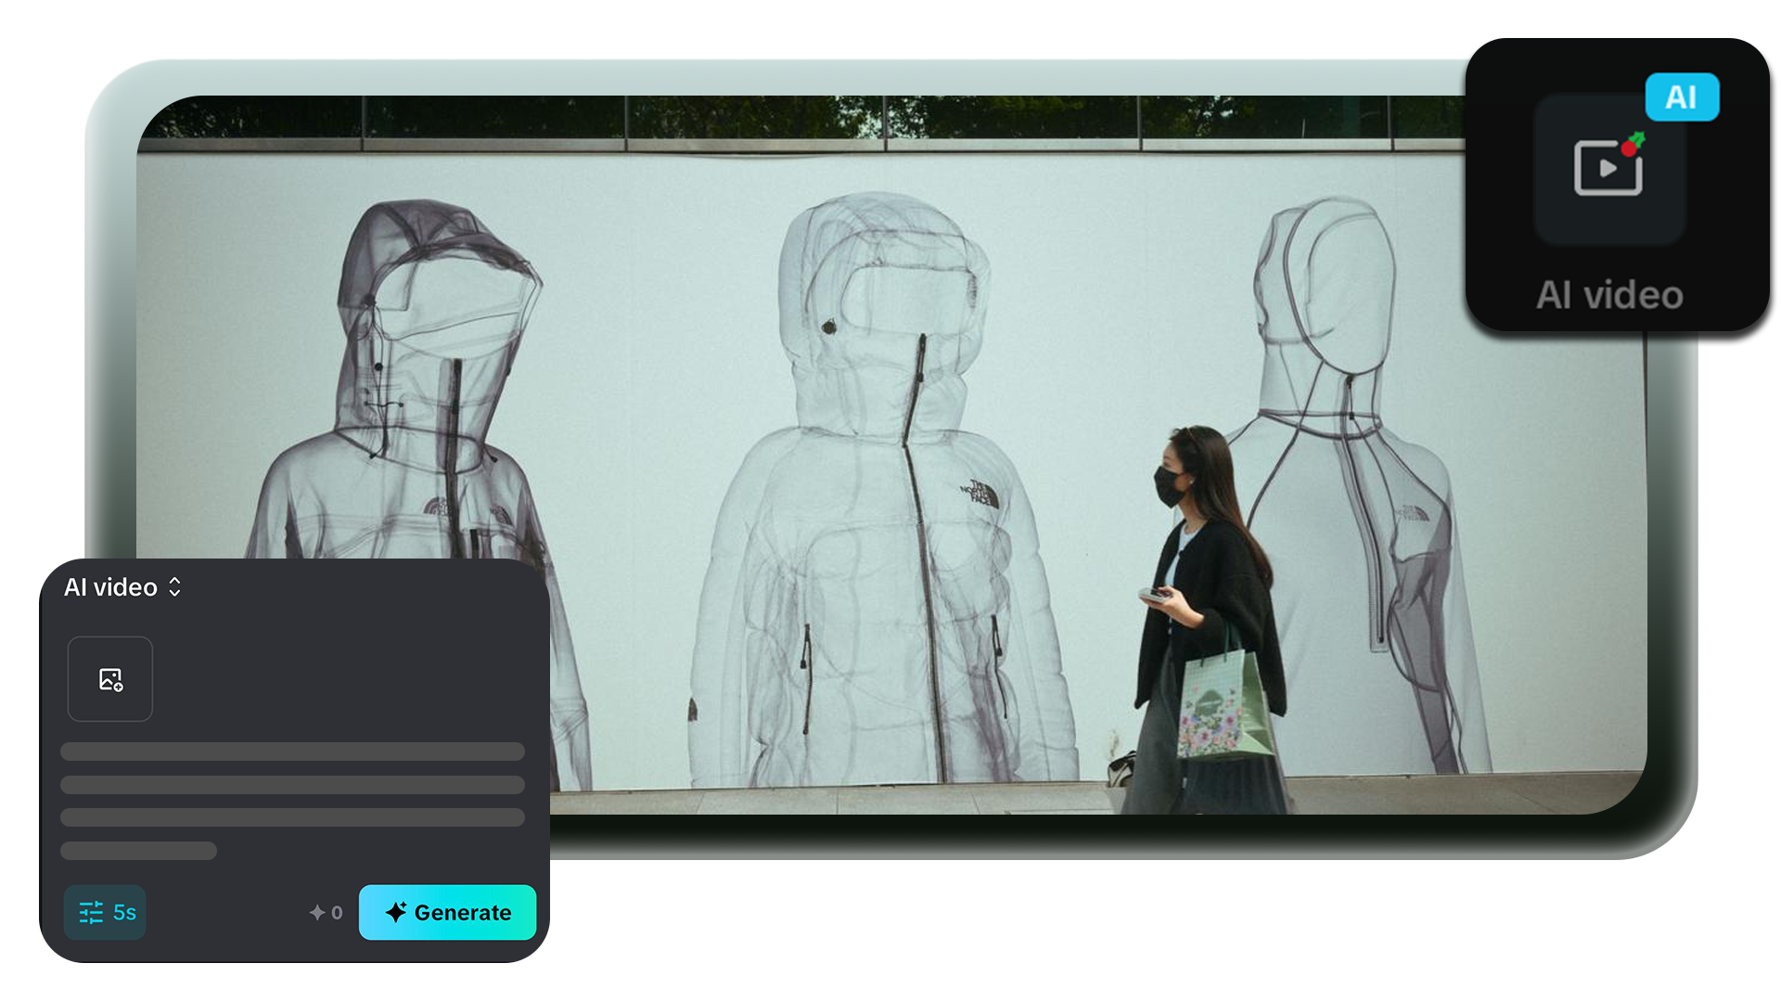Click the North Face logo on center jacket

[x=980, y=493]
